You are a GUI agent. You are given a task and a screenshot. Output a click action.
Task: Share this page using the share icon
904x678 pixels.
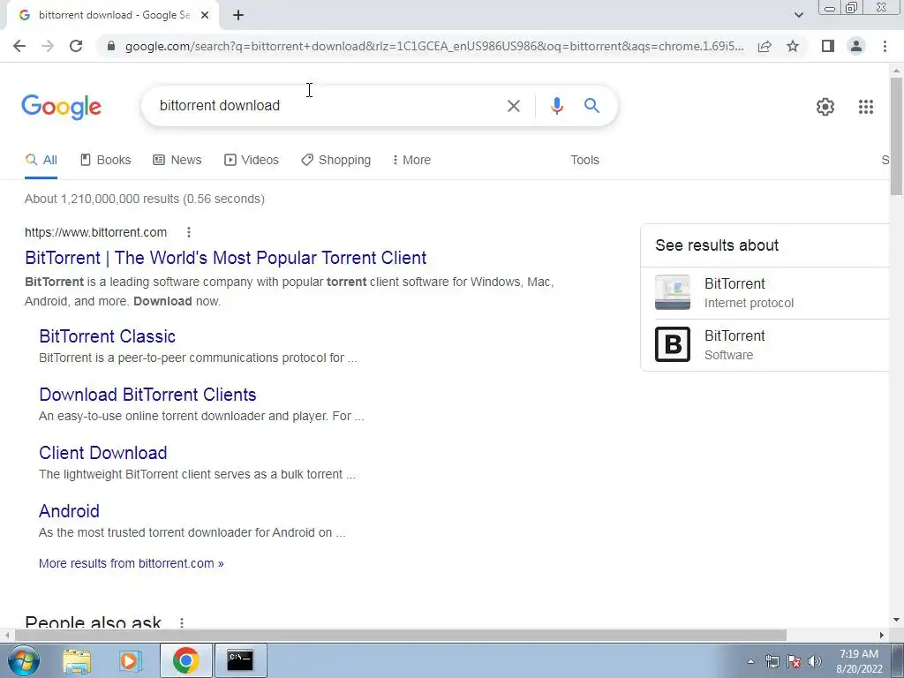pos(765,46)
